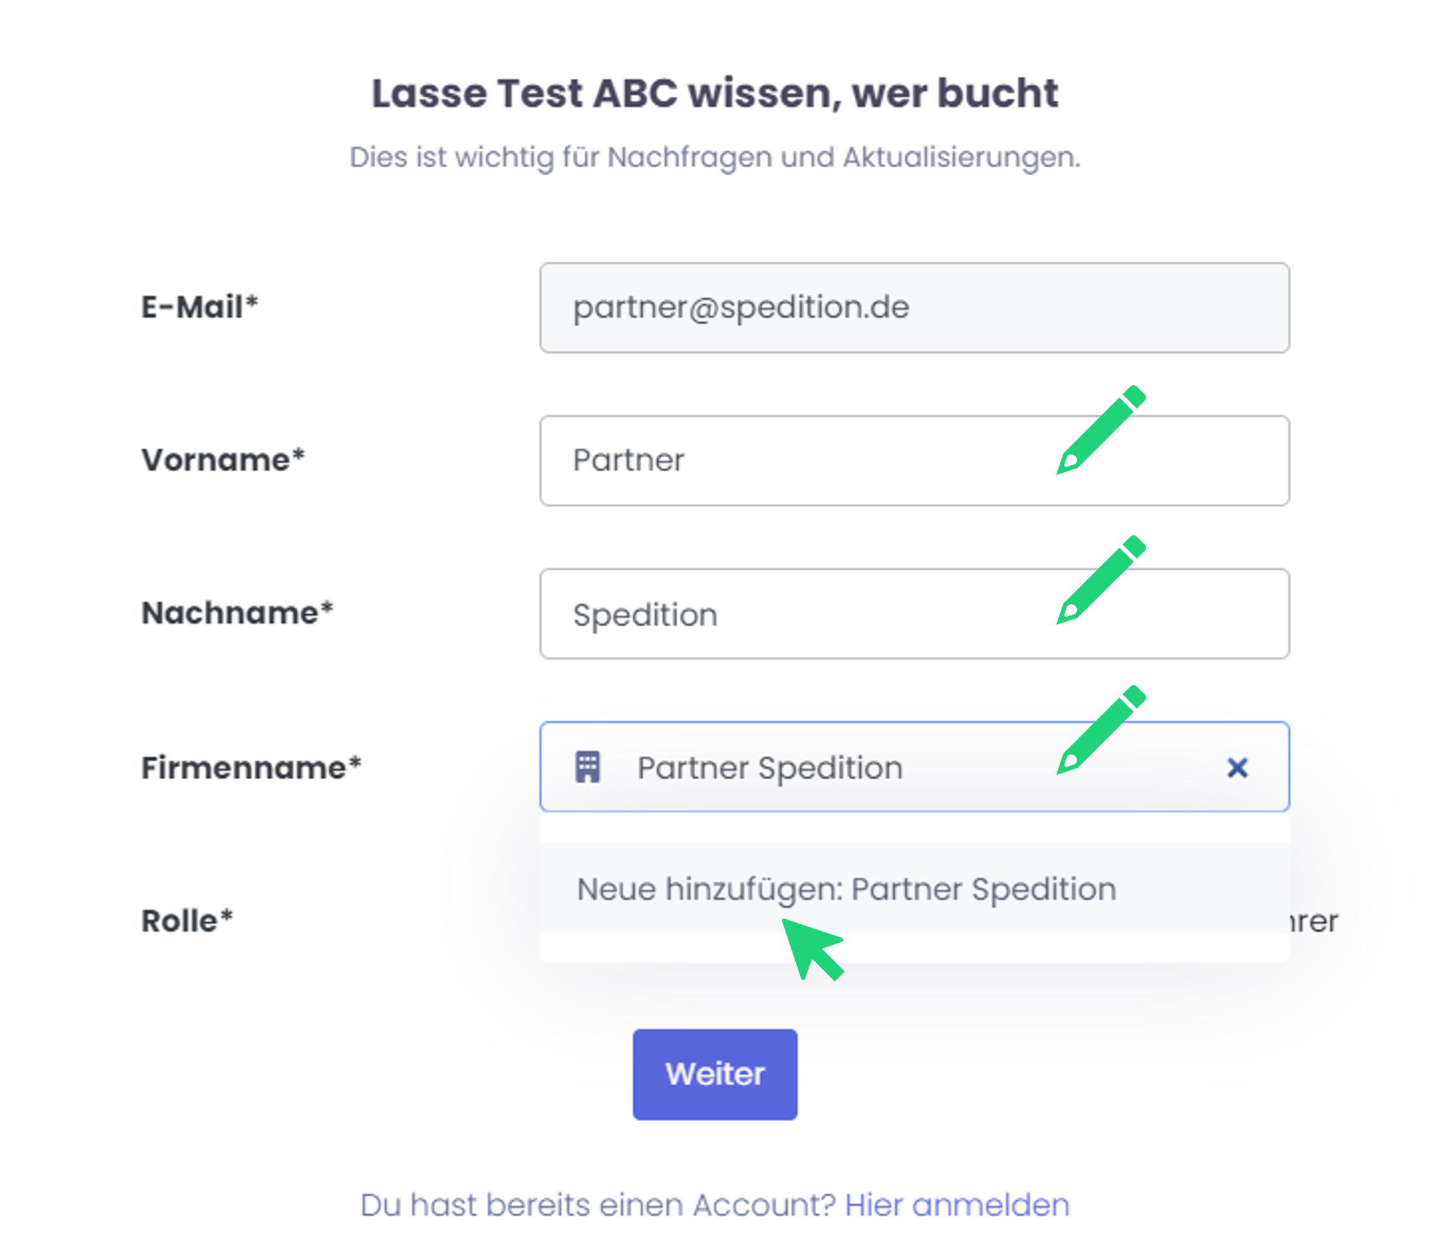Screen dimensions: 1435x1247
Task: Focus the Firmenname text "Partner Spedition"
Action: 769,768
